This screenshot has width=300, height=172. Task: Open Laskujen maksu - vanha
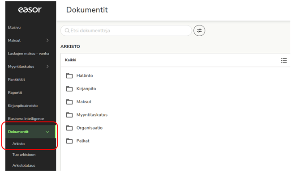pyautogui.click(x=29, y=54)
